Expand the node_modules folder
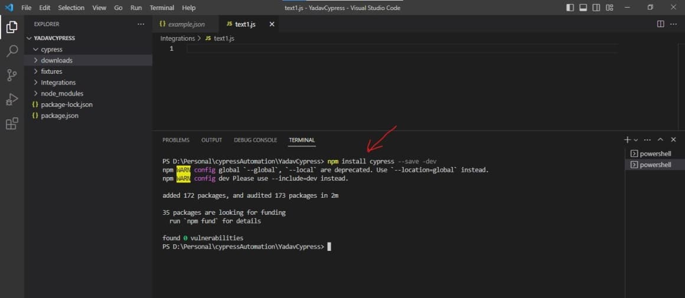 [88, 93]
